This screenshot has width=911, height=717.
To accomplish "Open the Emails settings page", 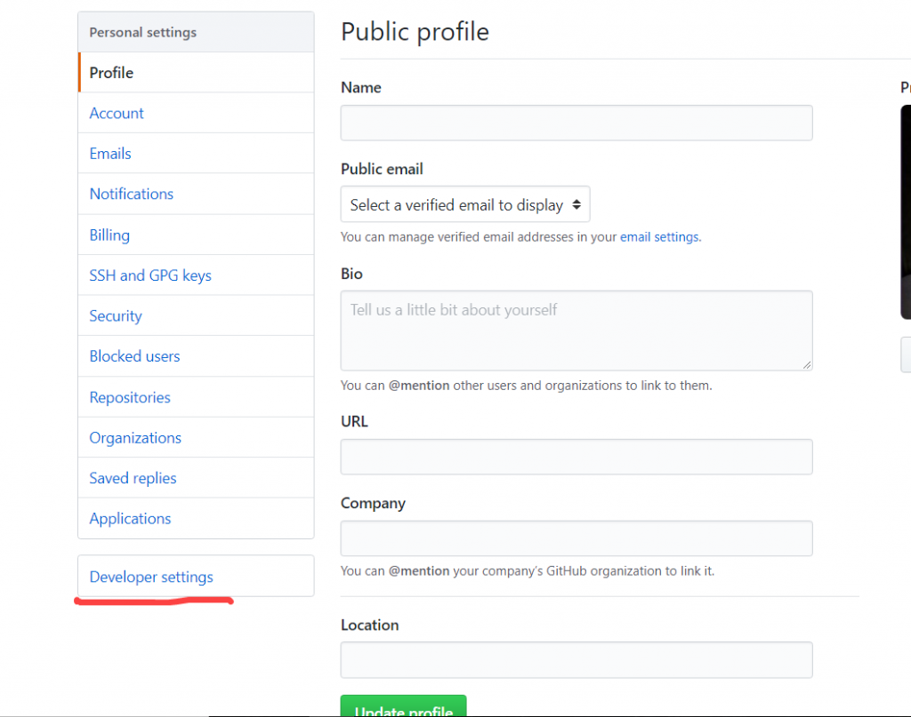I will point(109,153).
